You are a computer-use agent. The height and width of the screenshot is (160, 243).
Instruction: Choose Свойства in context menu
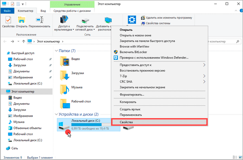click(159, 122)
